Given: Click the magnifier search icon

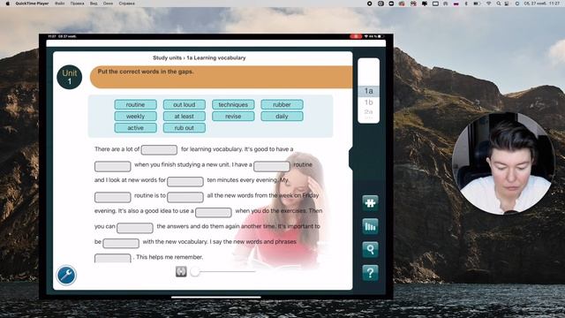Looking at the screenshot, I should [370, 249].
